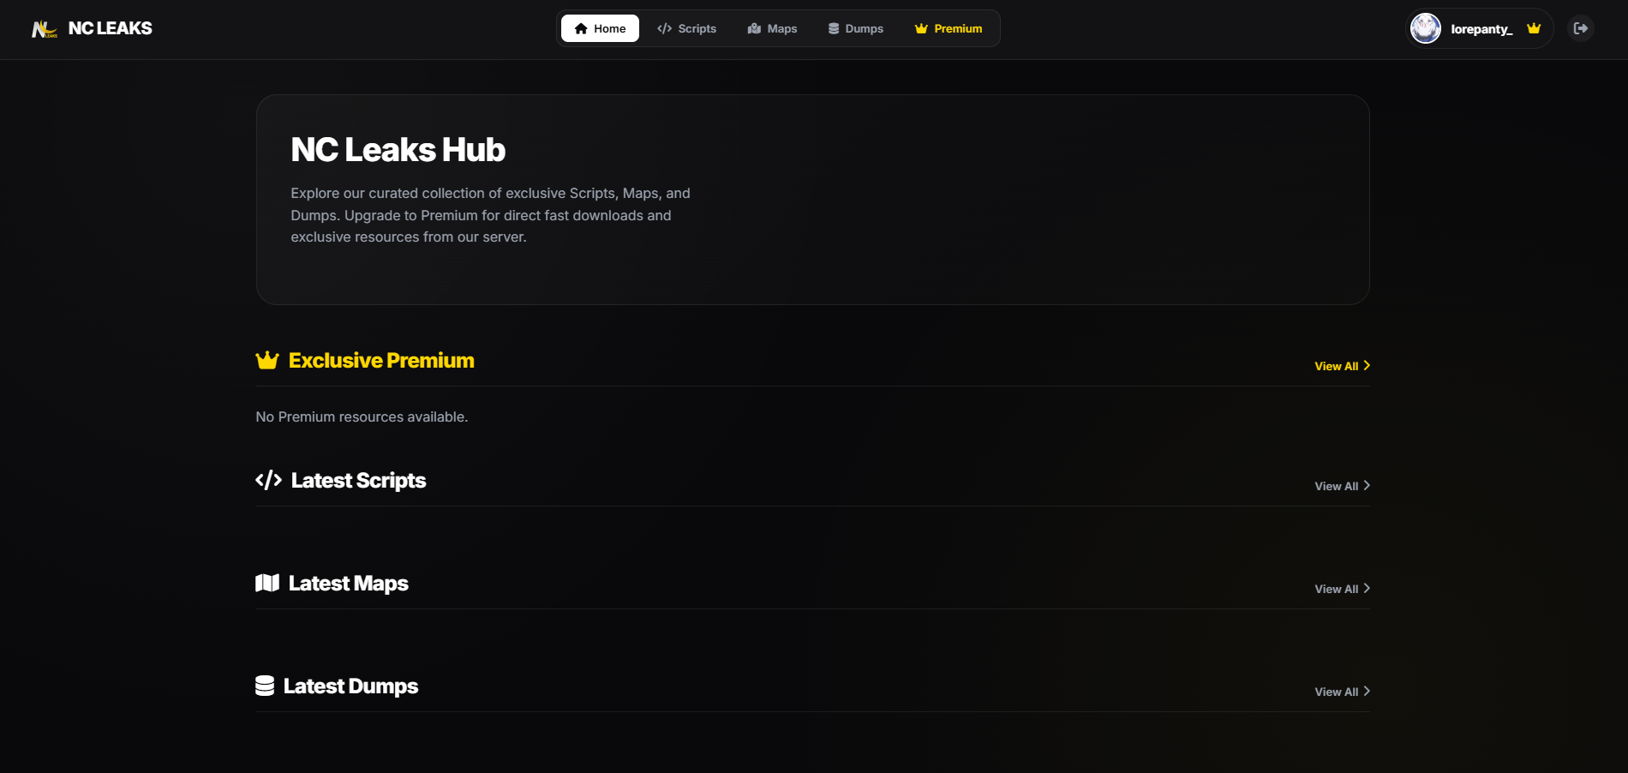Click the lorepanty_ profile avatar
The image size is (1628, 773).
[1425, 28]
